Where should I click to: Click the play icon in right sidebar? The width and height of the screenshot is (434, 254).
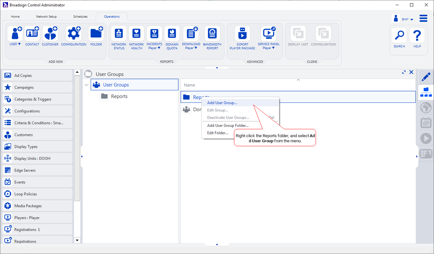coord(426,138)
